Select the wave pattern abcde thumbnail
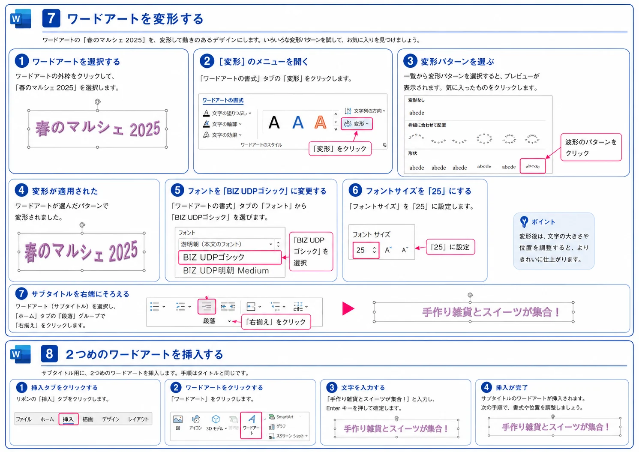 (533, 166)
